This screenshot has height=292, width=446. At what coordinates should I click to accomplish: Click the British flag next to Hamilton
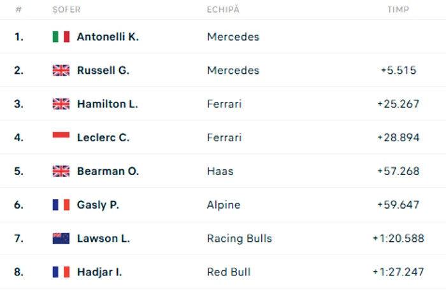(61, 104)
